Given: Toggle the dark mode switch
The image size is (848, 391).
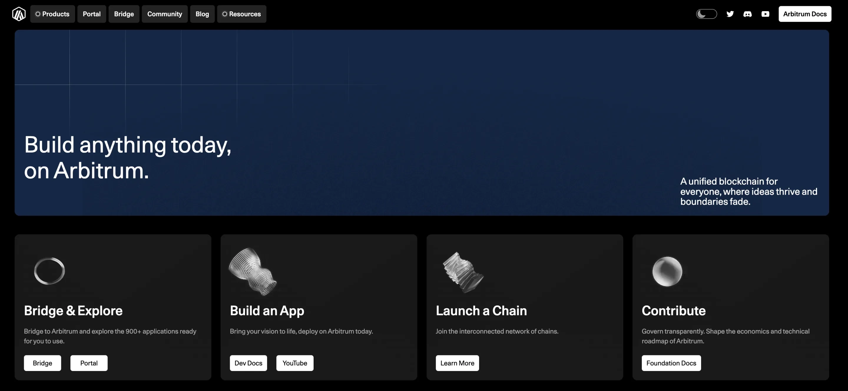Looking at the screenshot, I should 706,14.
